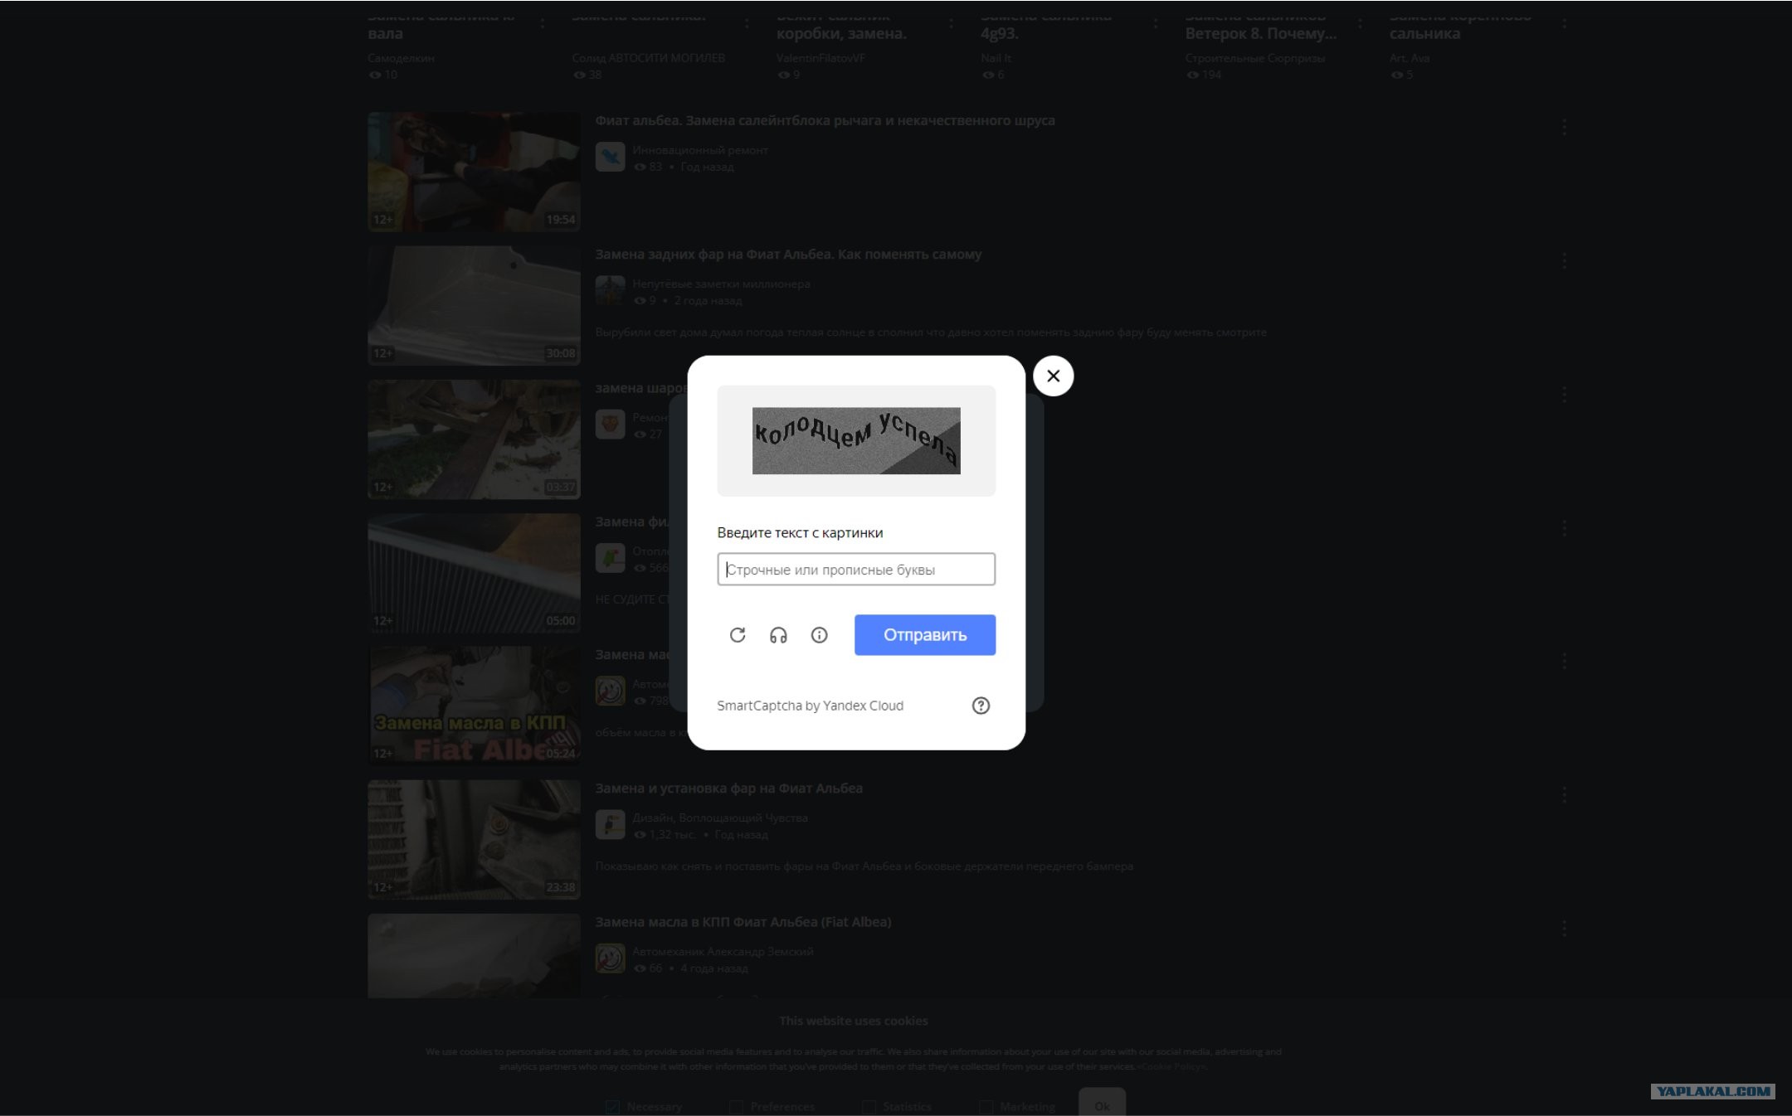Visit the ValentinFilatovVF channel link
The width and height of the screenshot is (1792, 1116).
pos(821,58)
